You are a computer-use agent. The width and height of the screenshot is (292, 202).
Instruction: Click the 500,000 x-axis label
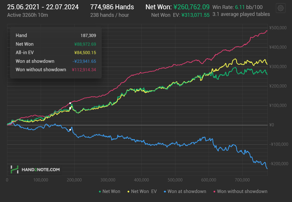(x=175, y=180)
